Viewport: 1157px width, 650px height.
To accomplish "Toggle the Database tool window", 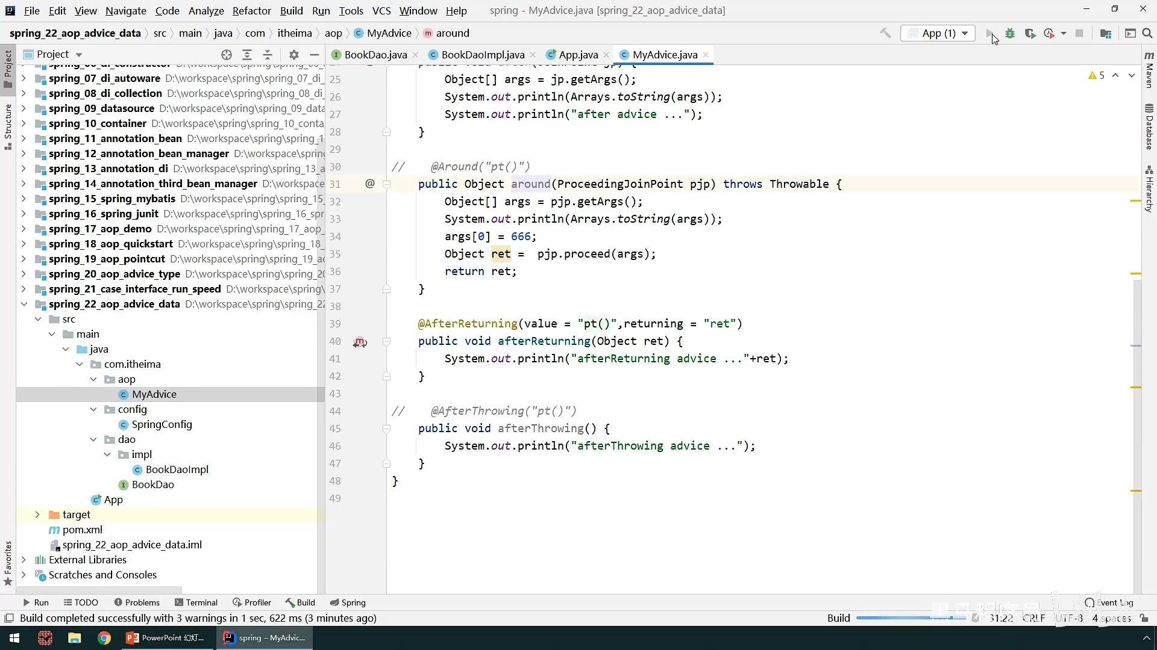I will (x=1149, y=126).
